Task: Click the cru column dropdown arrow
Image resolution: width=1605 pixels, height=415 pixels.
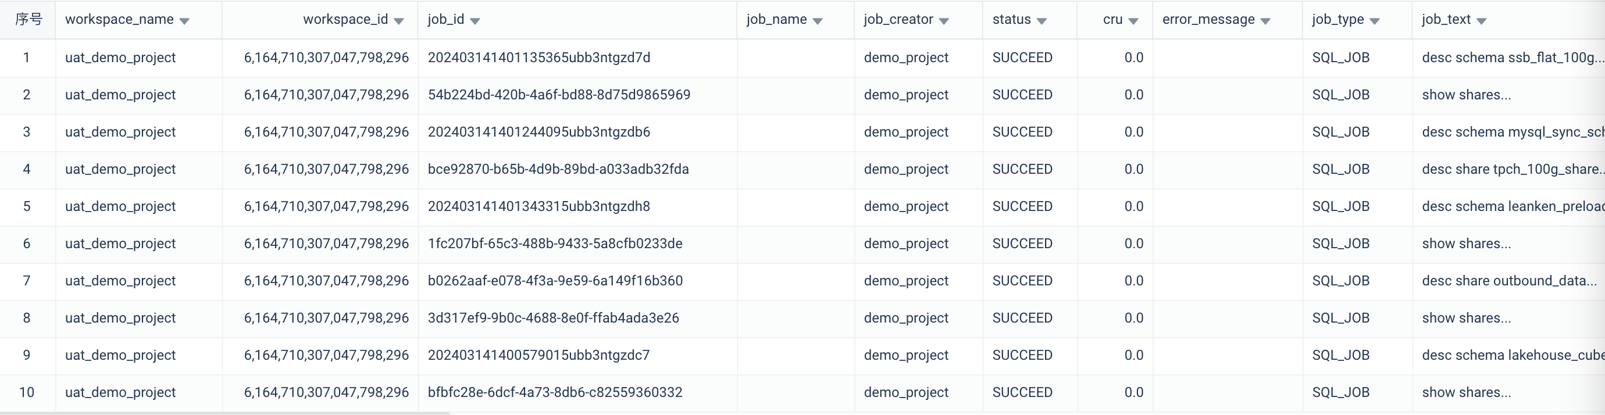Action: [1133, 21]
